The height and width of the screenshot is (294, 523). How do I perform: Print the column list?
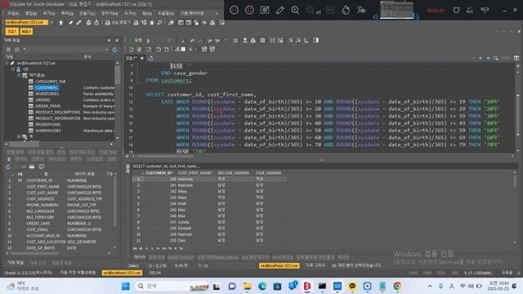tap(32, 167)
